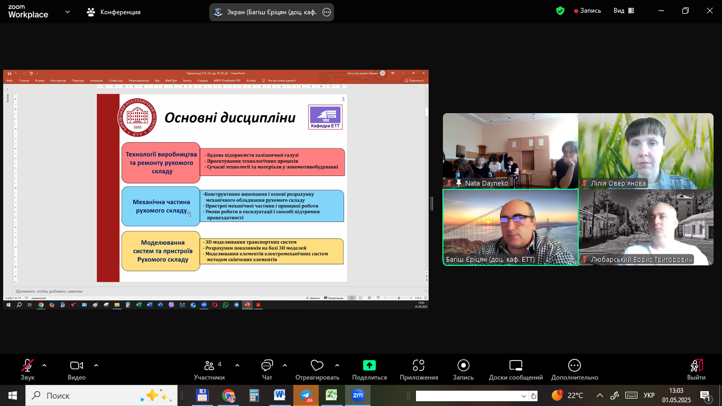Image resolution: width=722 pixels, height=406 pixels.
Task: Expand the Zoom Workplace dropdown chevron
Action: click(68, 12)
